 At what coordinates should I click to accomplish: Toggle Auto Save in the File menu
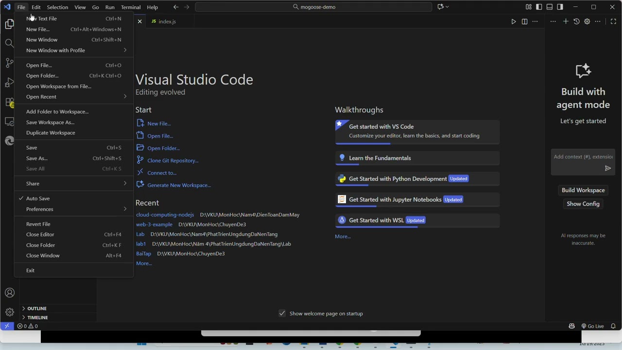tap(74, 198)
